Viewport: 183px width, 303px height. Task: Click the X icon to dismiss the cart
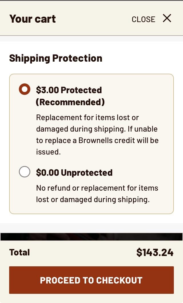(x=167, y=18)
